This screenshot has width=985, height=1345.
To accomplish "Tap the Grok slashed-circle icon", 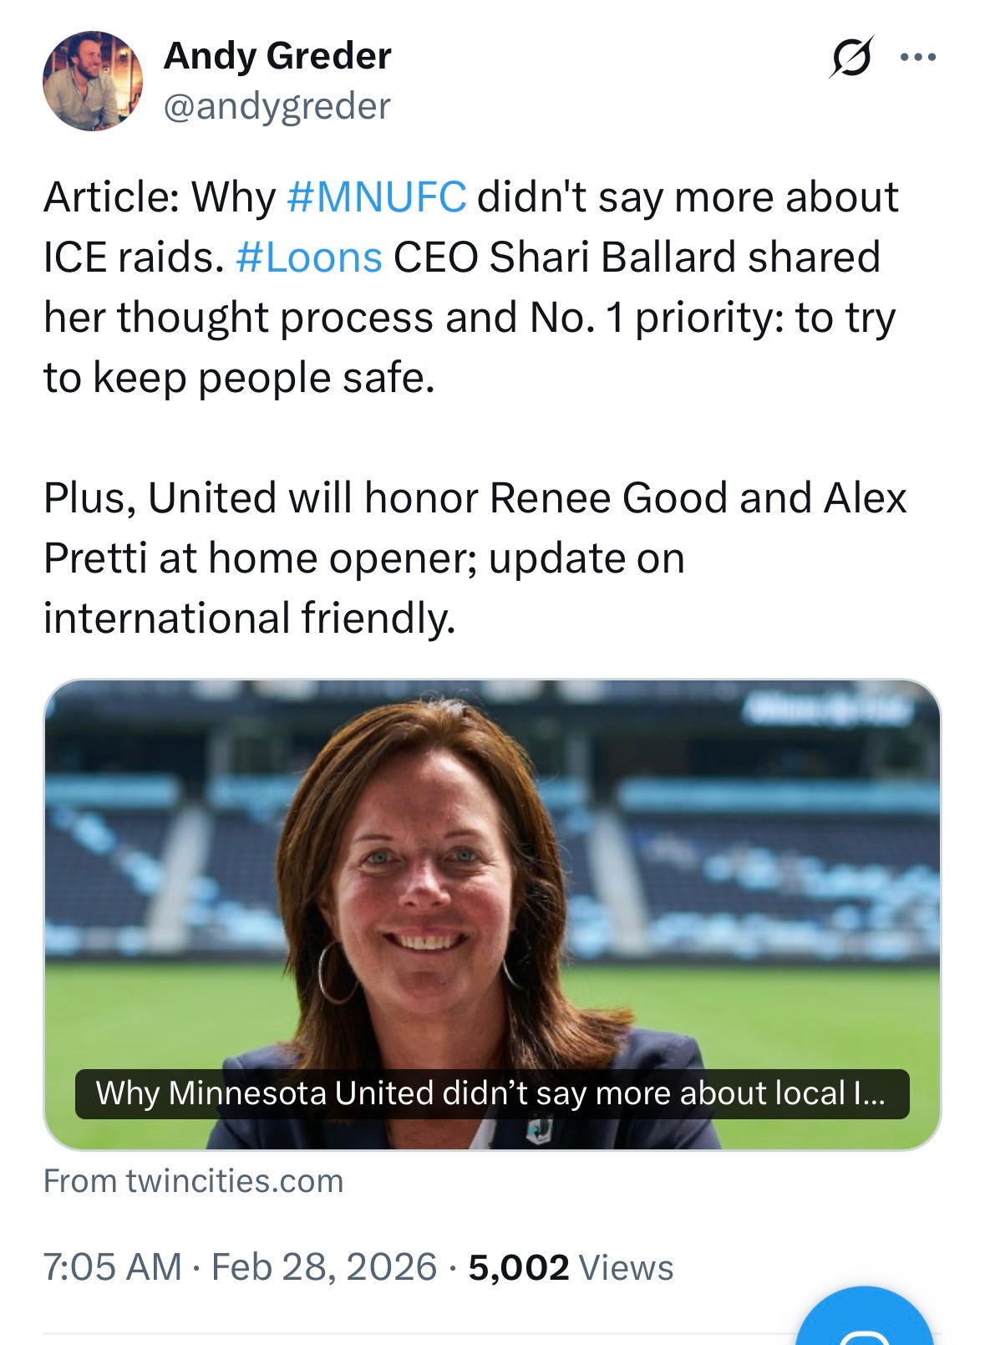I will (851, 58).
